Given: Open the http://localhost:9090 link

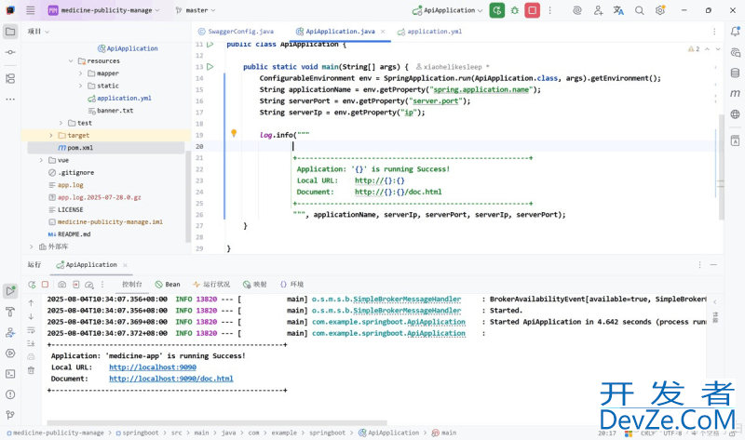Looking at the screenshot, I should pyautogui.click(x=153, y=367).
